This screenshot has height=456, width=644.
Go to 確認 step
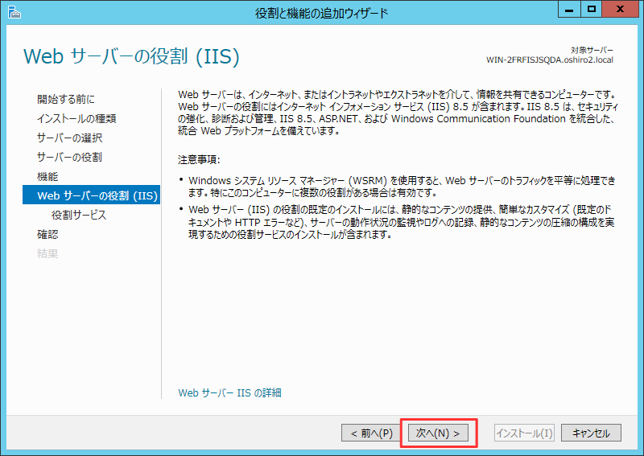click(x=47, y=234)
